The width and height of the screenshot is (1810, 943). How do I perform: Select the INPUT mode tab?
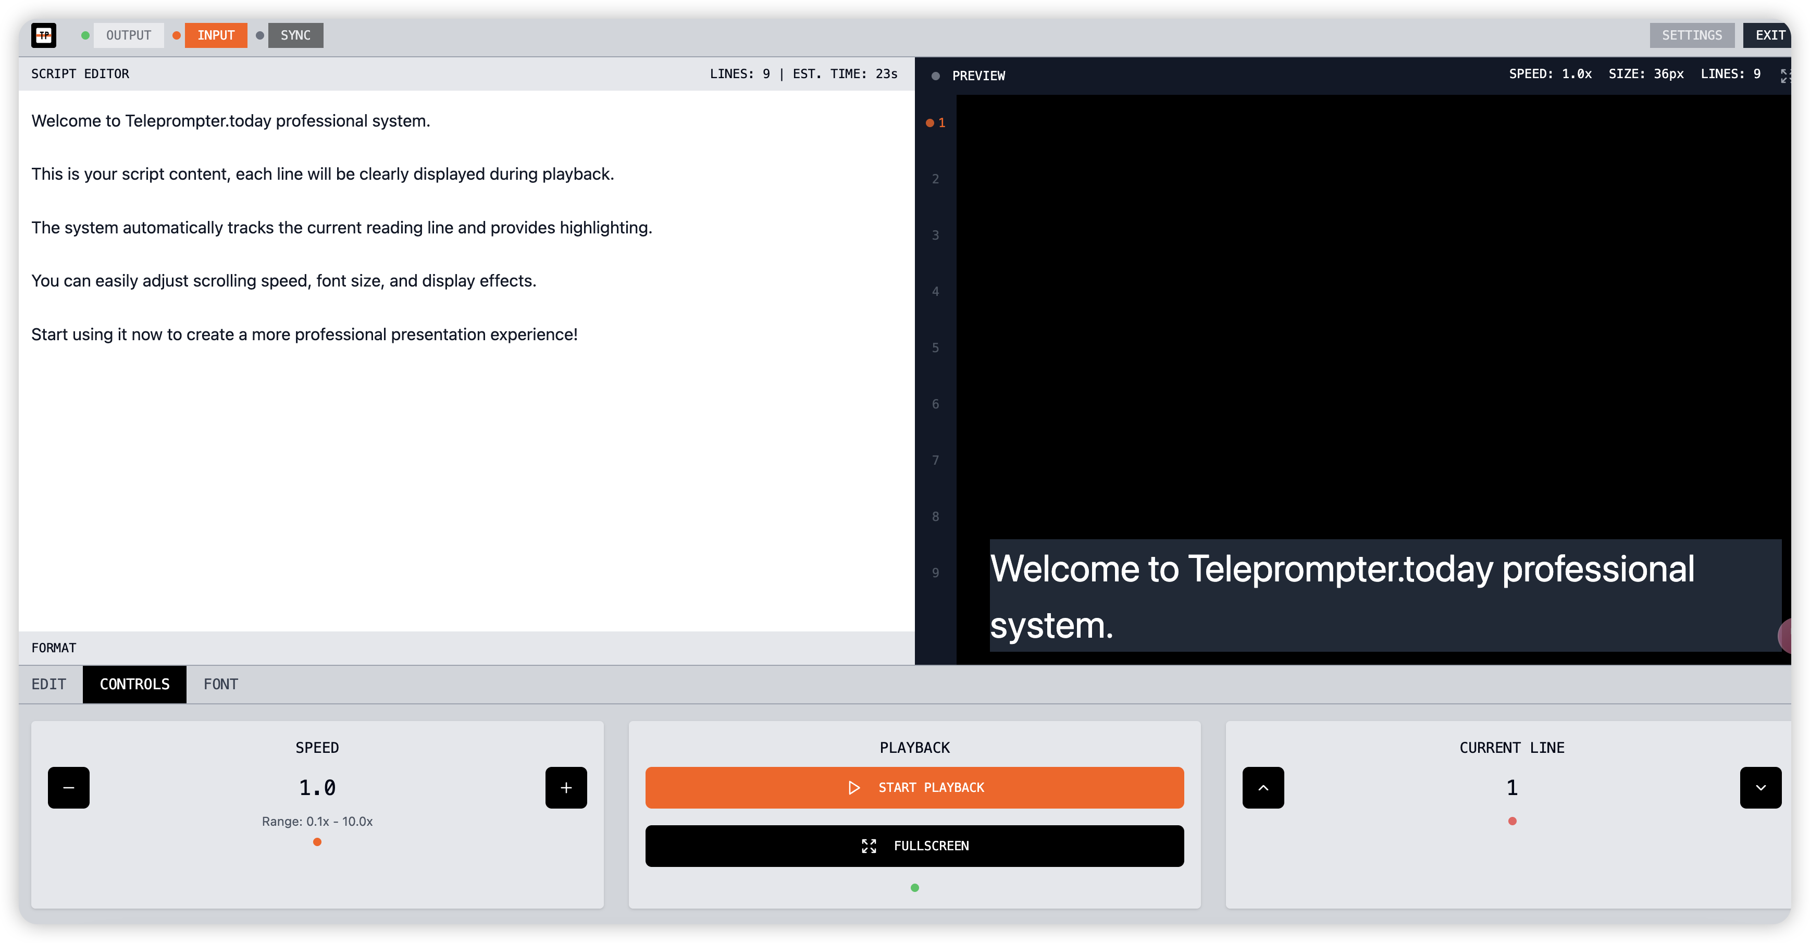[216, 35]
